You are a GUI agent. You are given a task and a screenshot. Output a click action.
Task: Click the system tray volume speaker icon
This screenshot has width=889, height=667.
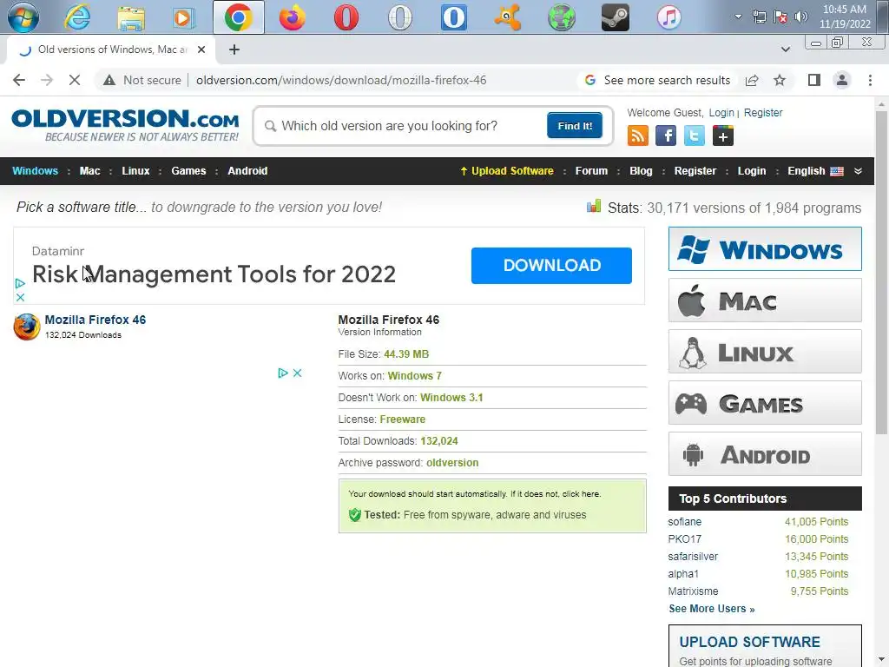point(801,17)
